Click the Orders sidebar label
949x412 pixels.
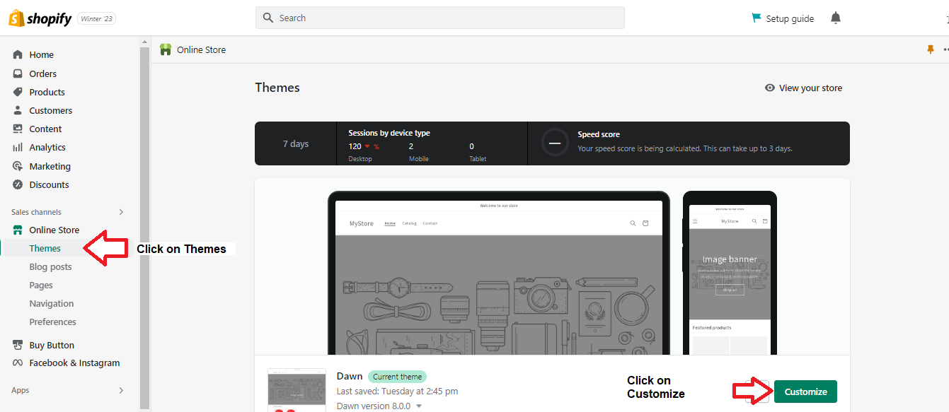[x=42, y=73]
